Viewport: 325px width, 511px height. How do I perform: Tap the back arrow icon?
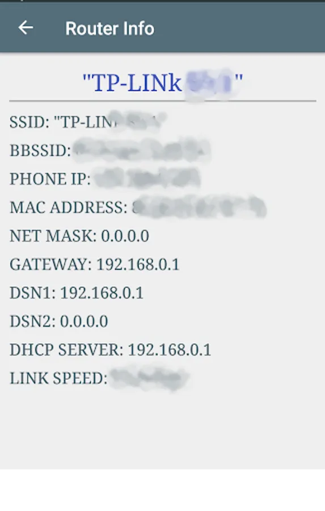pyautogui.click(x=26, y=28)
